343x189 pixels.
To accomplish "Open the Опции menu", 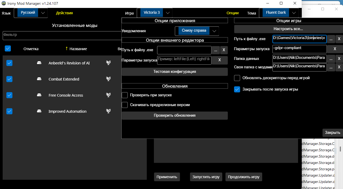I will [232, 13].
